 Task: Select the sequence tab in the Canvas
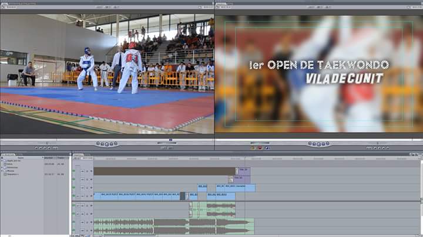[221, 4]
